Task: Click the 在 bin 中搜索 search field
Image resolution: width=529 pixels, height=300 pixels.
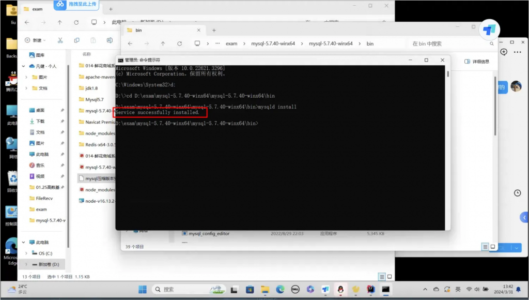Action: click(444, 44)
